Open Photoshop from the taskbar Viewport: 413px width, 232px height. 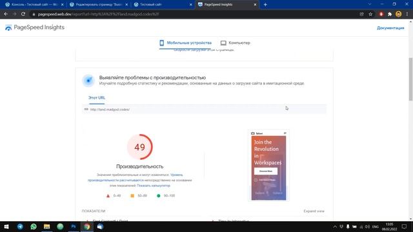[x=74, y=227]
